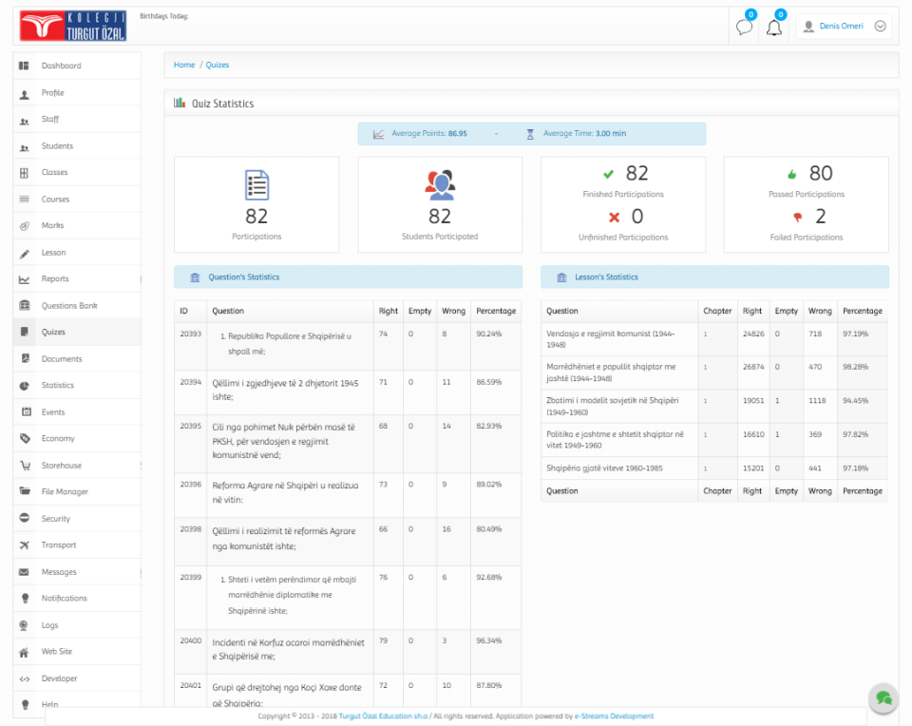This screenshot has width=912, height=726.
Task: Go to Home breadcrumb link
Action: coord(184,65)
